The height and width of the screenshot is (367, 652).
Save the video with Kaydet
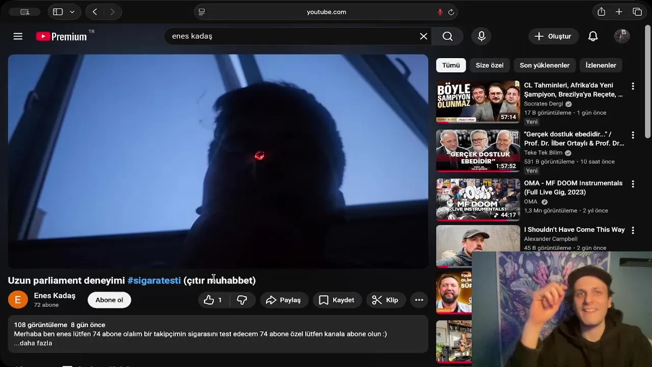point(337,300)
